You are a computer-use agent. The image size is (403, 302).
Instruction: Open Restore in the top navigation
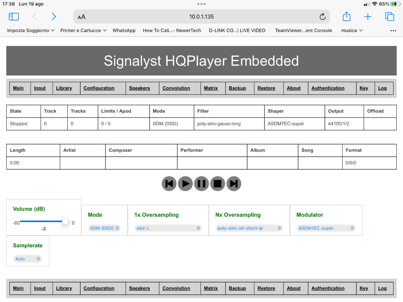266,88
